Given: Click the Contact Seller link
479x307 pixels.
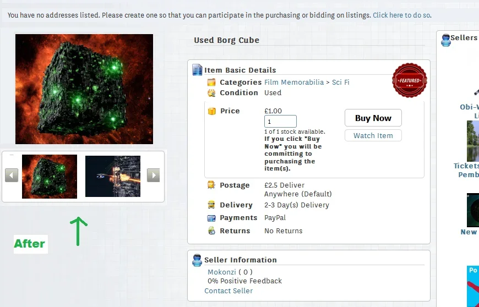Looking at the screenshot, I should (x=228, y=291).
